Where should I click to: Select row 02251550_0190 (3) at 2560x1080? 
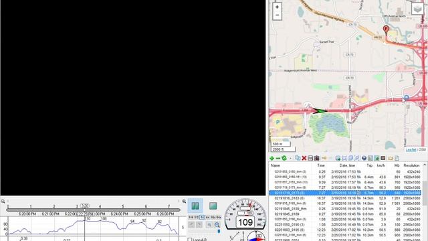click(345, 225)
